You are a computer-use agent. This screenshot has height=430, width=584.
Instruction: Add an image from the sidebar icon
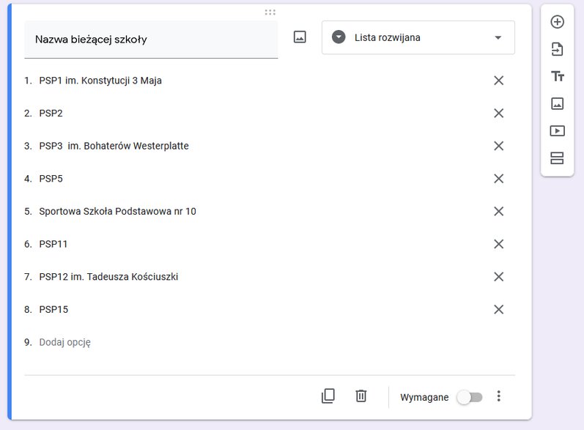point(557,103)
